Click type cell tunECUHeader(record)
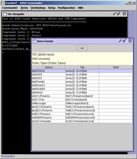 [x=82, y=121]
